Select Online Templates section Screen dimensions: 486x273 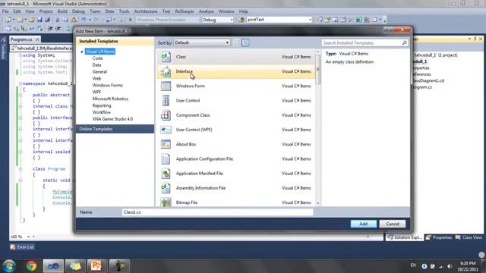(115, 129)
